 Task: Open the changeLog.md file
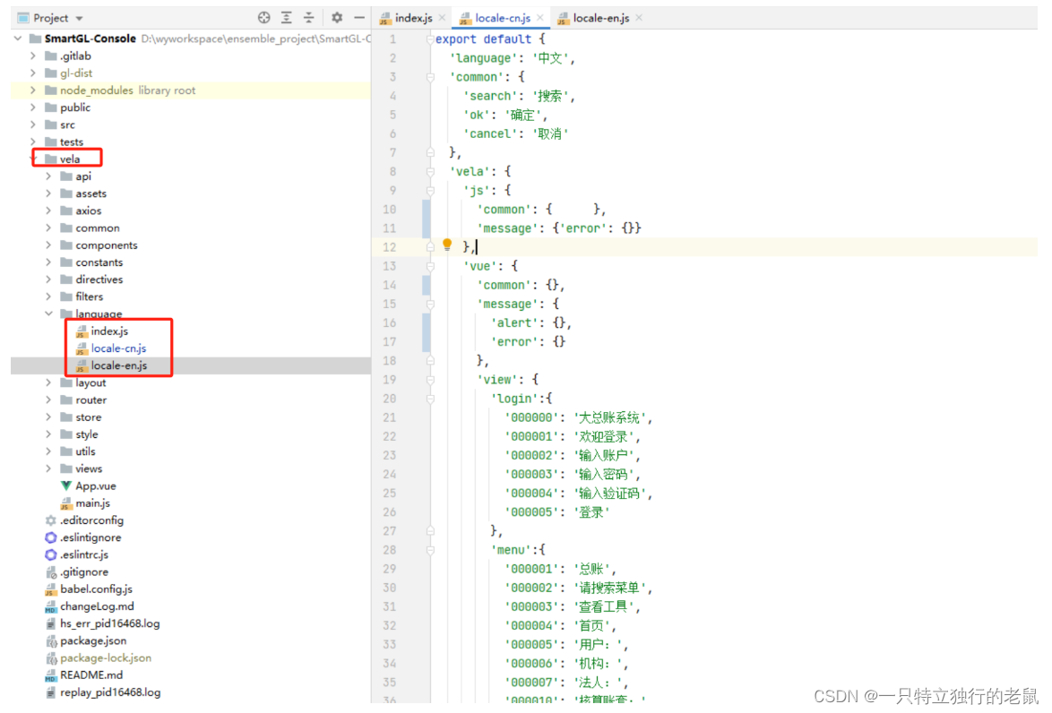97,606
